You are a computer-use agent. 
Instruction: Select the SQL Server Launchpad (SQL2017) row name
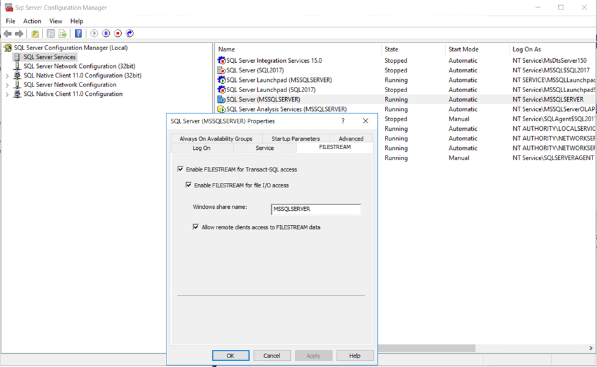pyautogui.click(x=271, y=90)
